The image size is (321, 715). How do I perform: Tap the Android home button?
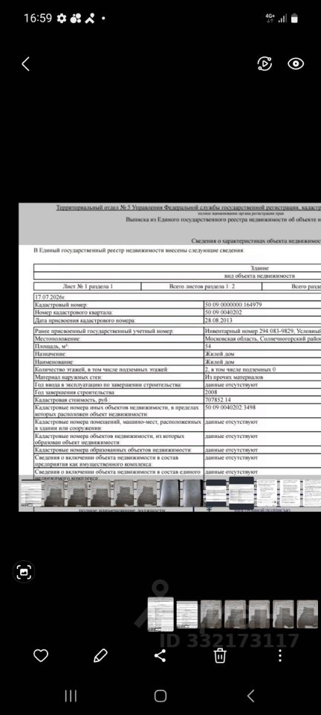pyautogui.click(x=160, y=696)
